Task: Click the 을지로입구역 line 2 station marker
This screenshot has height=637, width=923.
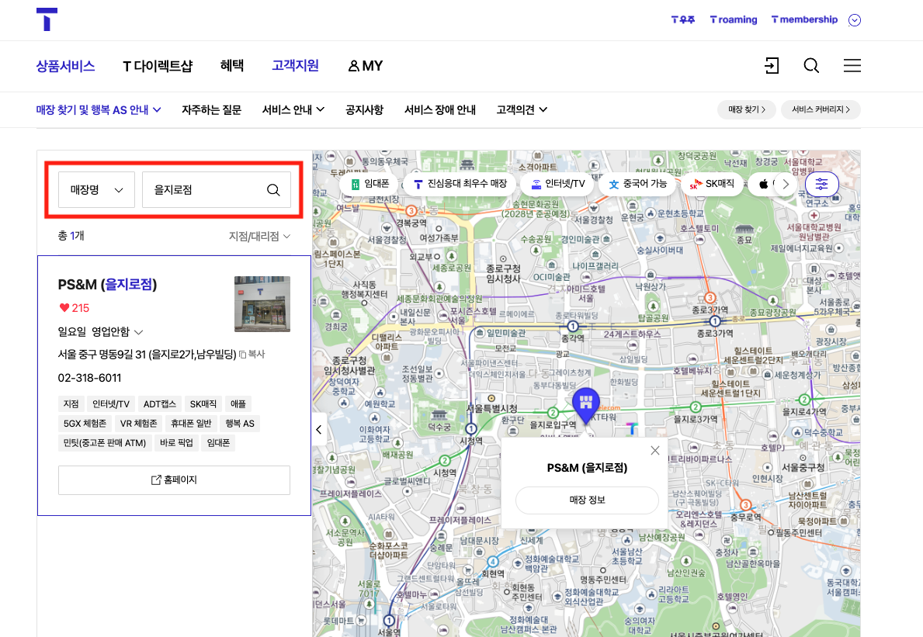Action: [553, 412]
